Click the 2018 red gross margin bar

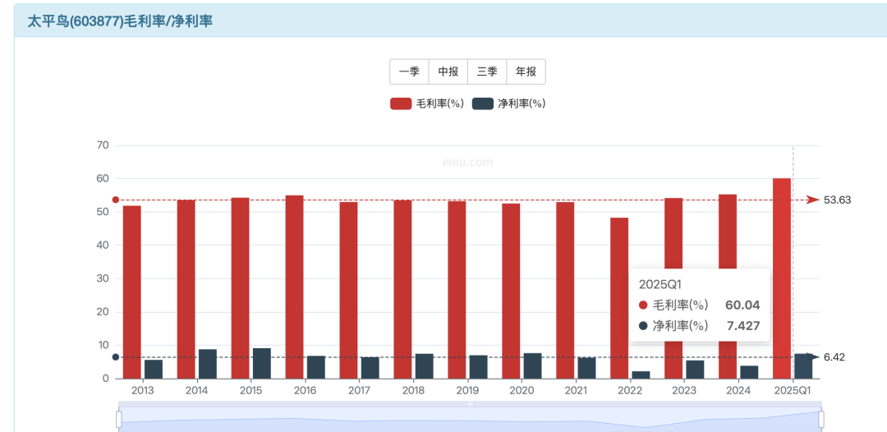click(402, 290)
